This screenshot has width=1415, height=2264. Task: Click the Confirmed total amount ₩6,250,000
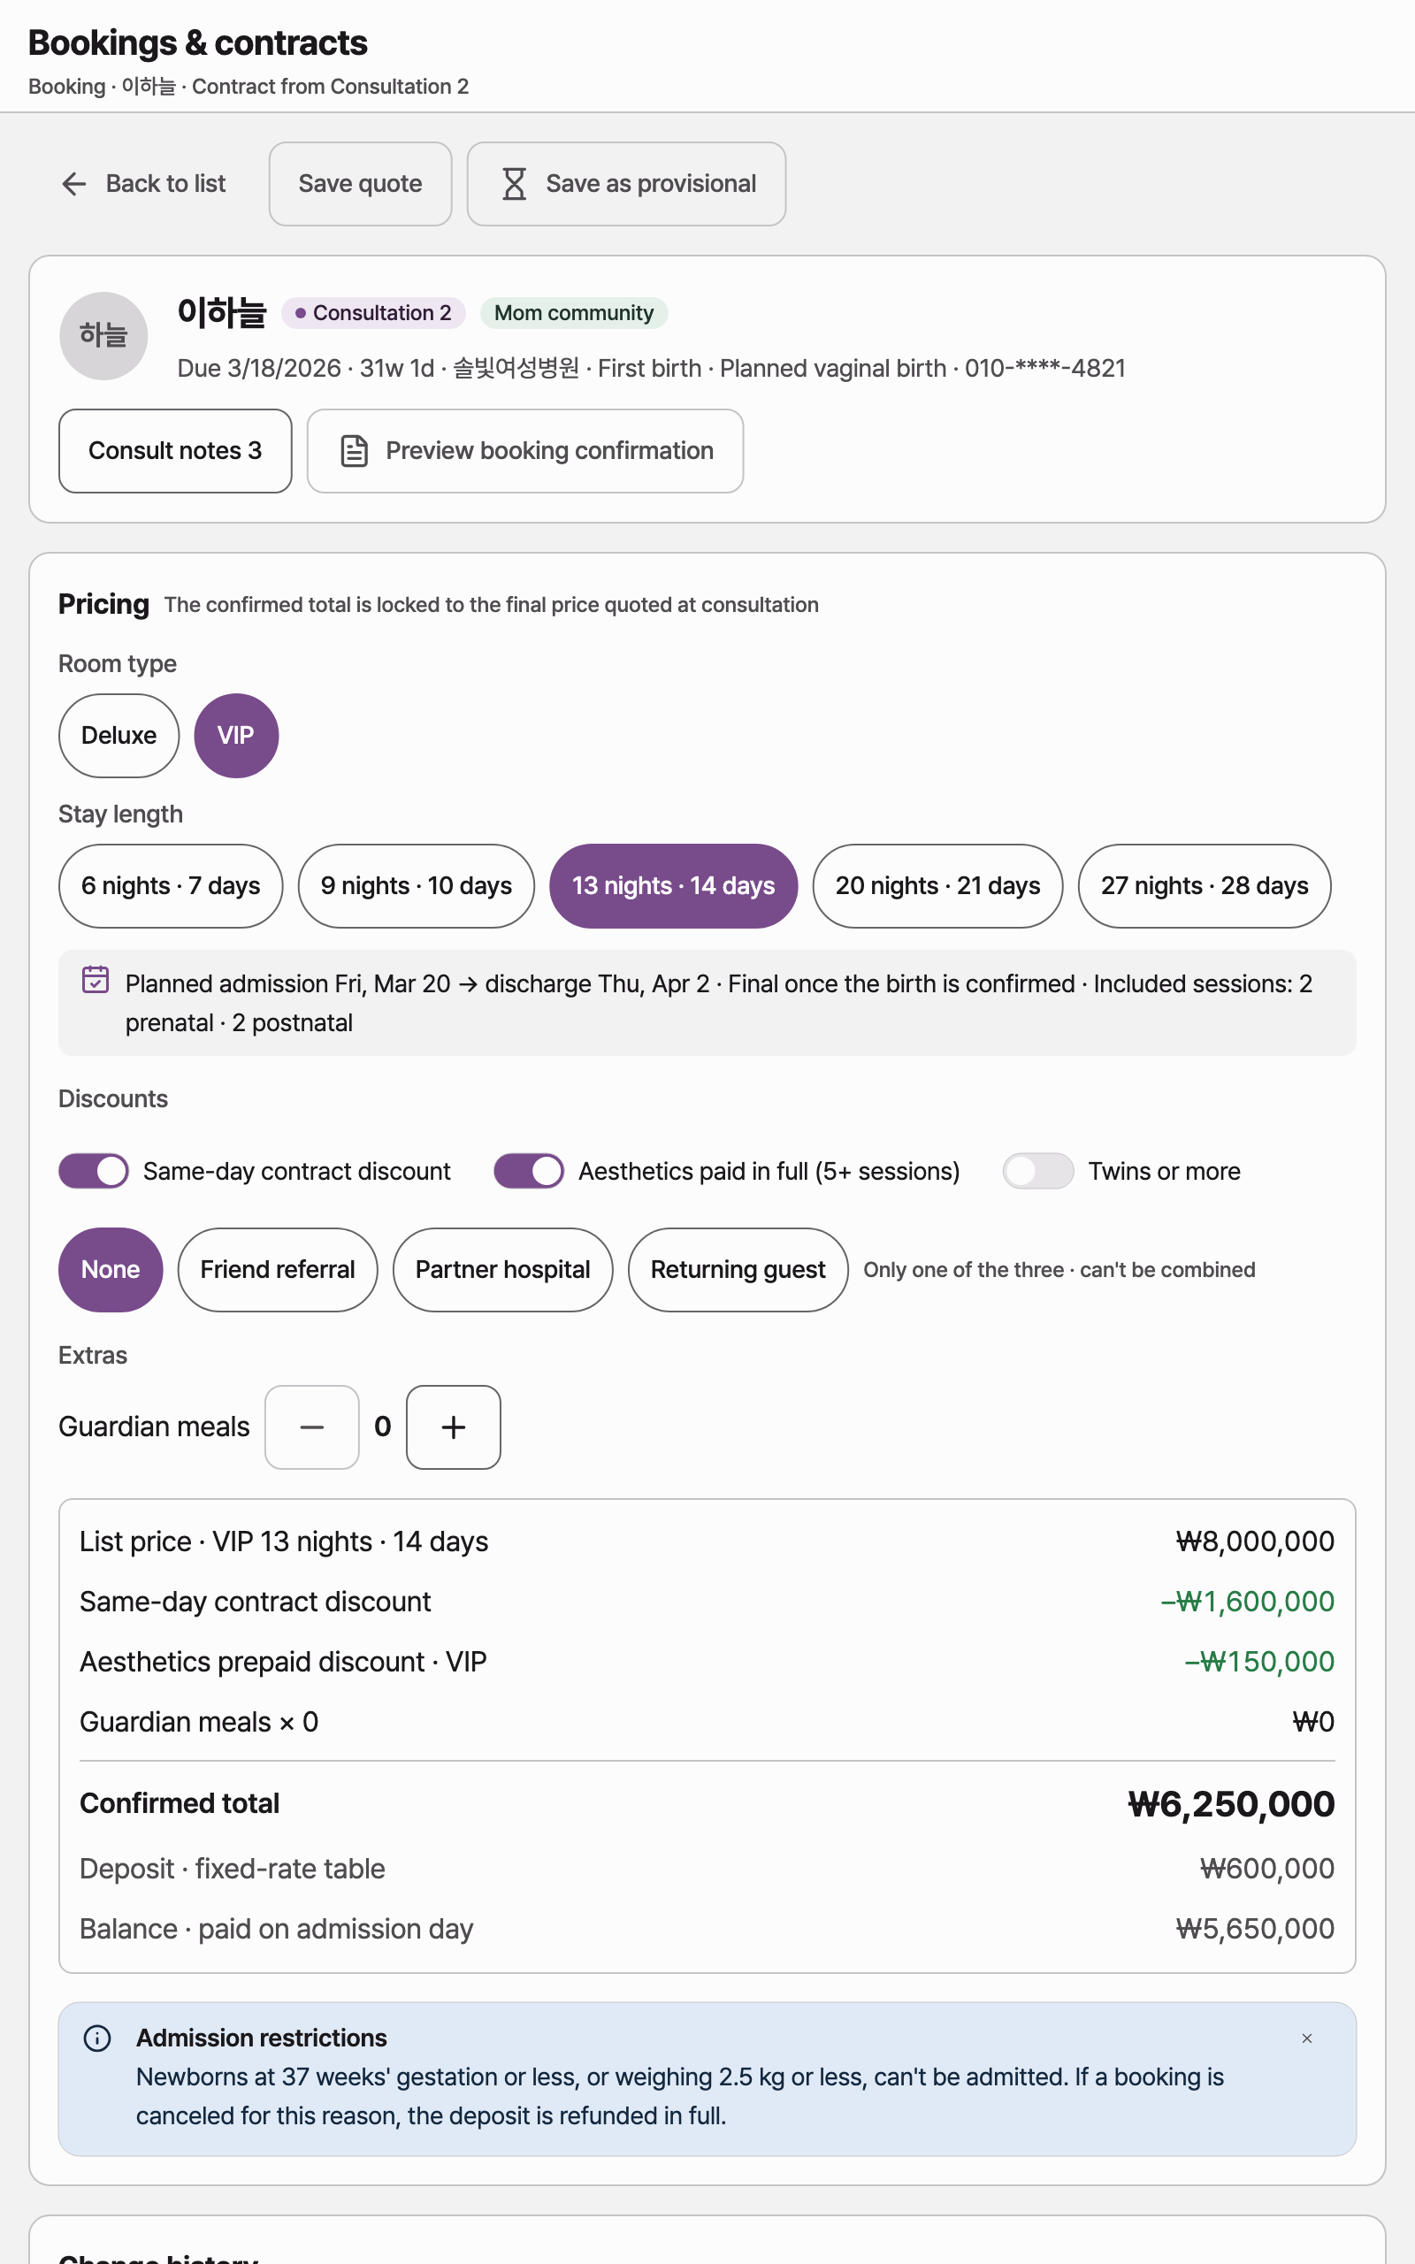point(1231,1804)
